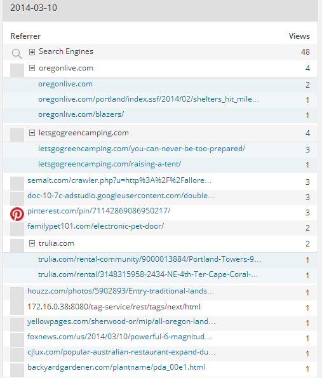Open the letsgogreencamping.com/raising-a-tent/ link
The image size is (322, 378).
pos(110,164)
